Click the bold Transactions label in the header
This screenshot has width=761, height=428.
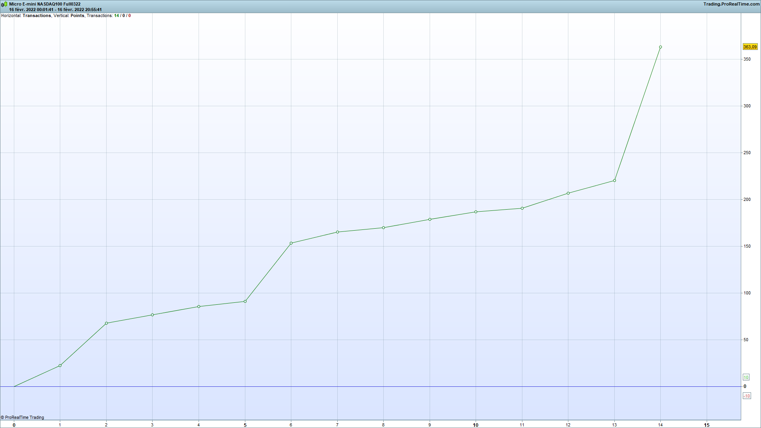[36, 16]
